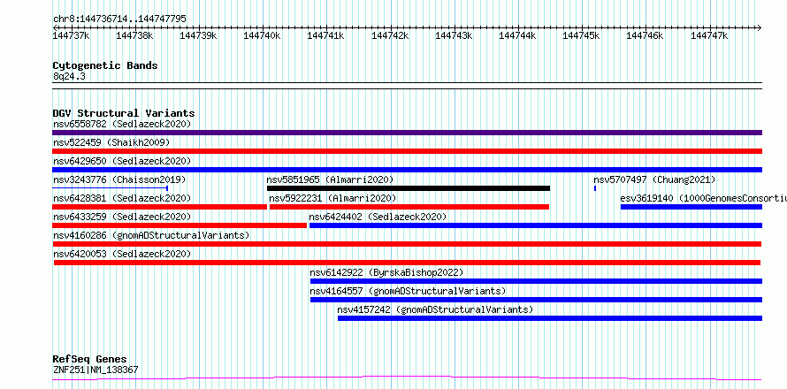The height and width of the screenshot is (389, 787).
Task: Open the nsv6429650 (Sedlazeck2020) variant label
Action: 122,161
